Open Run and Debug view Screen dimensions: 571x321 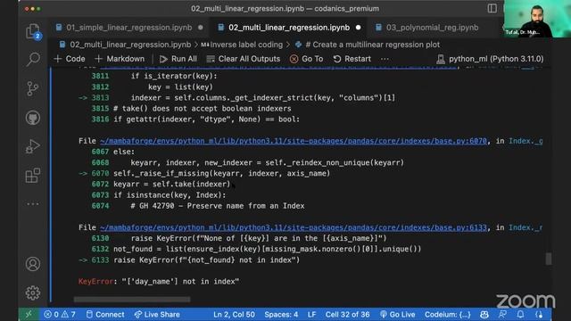[33, 146]
